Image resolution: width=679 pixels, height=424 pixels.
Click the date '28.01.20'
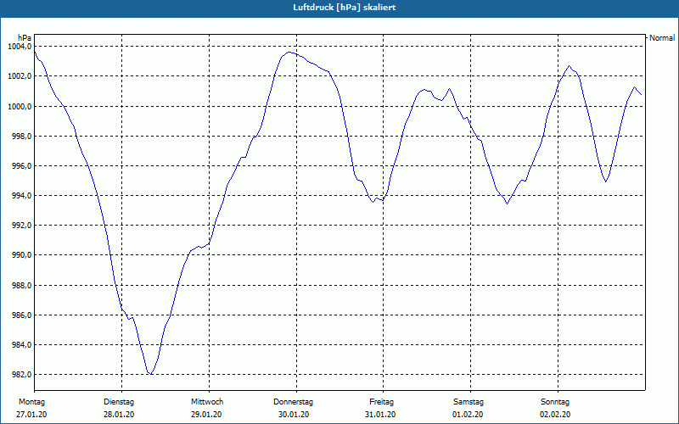tap(119, 415)
